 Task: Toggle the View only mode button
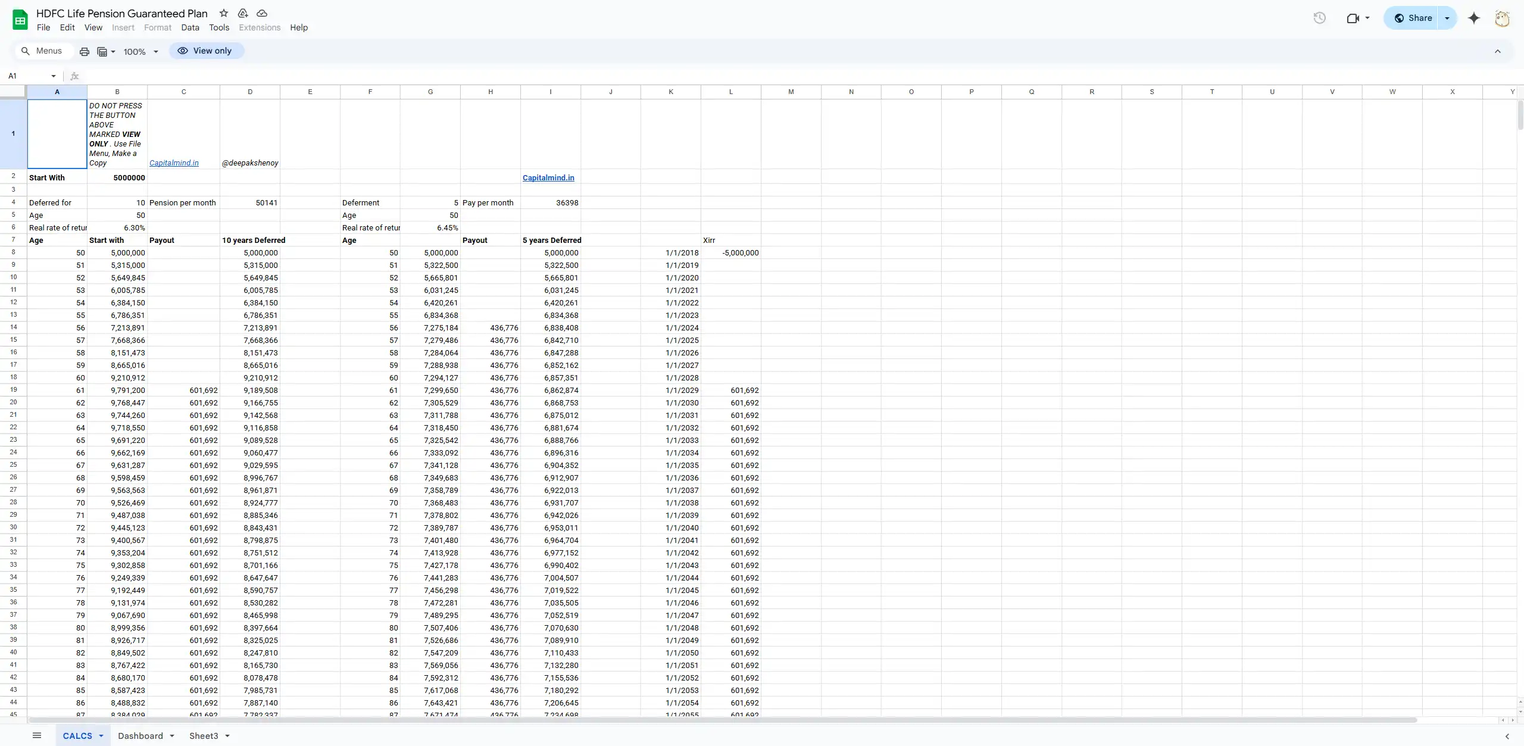click(206, 51)
